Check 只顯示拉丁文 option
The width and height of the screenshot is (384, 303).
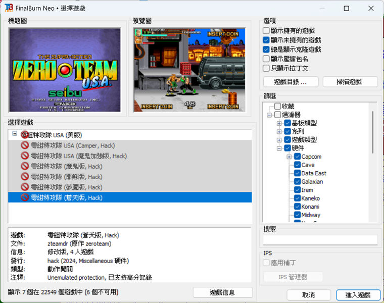point(266,68)
